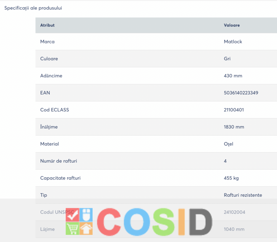This screenshot has width=277, height=242.
Task: Click the orange house icon
Action: pos(86,229)
